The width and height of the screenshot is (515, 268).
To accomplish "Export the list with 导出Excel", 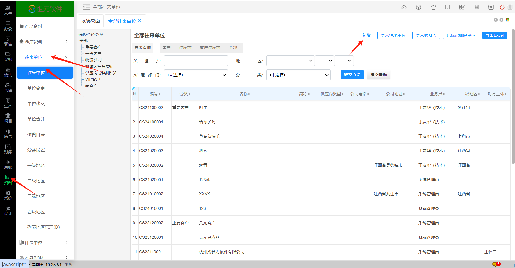I will coord(495,35).
